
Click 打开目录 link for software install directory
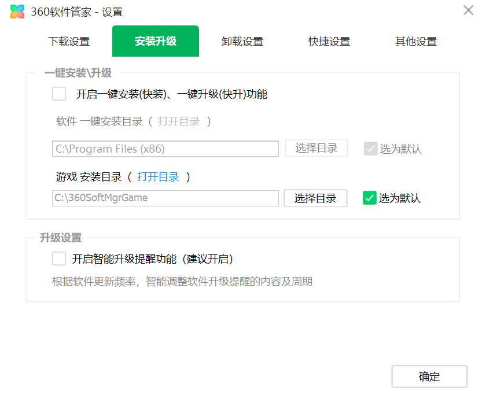tap(179, 121)
